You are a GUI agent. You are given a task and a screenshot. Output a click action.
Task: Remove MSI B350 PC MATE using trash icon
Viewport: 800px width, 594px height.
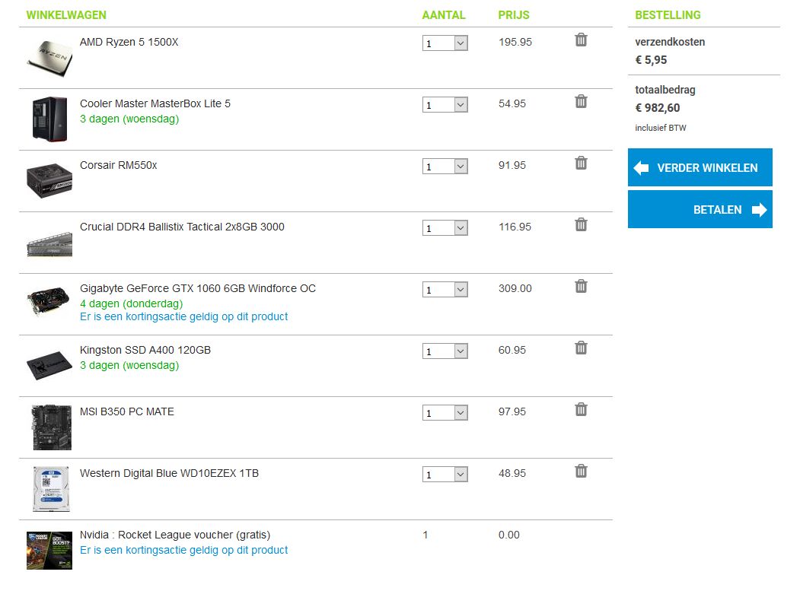[581, 409]
